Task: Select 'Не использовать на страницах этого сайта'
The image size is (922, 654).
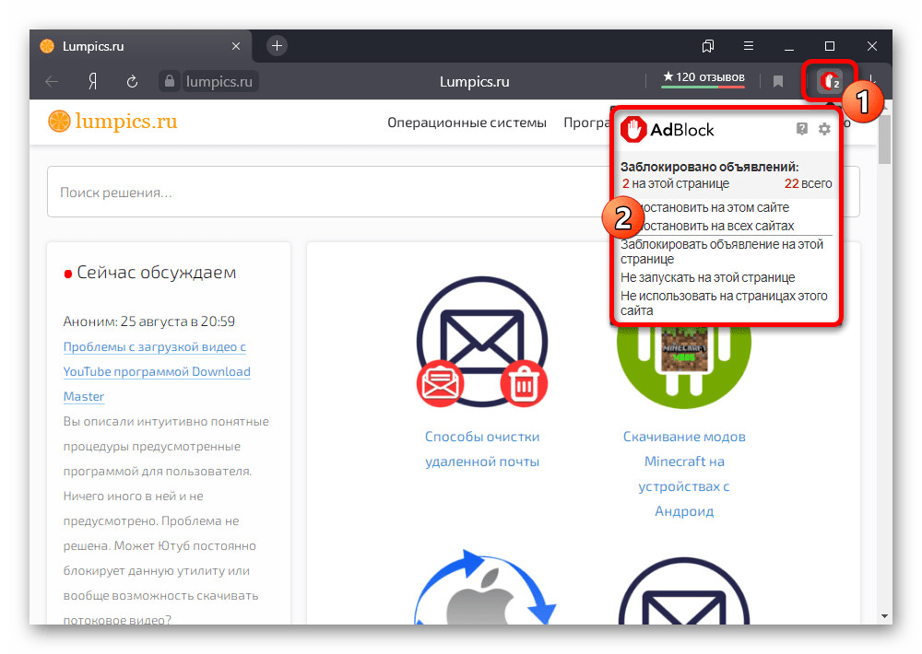Action: pyautogui.click(x=724, y=303)
